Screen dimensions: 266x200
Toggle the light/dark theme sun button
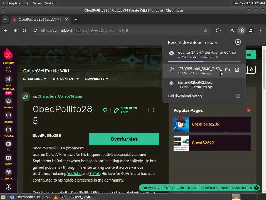pos(251,70)
